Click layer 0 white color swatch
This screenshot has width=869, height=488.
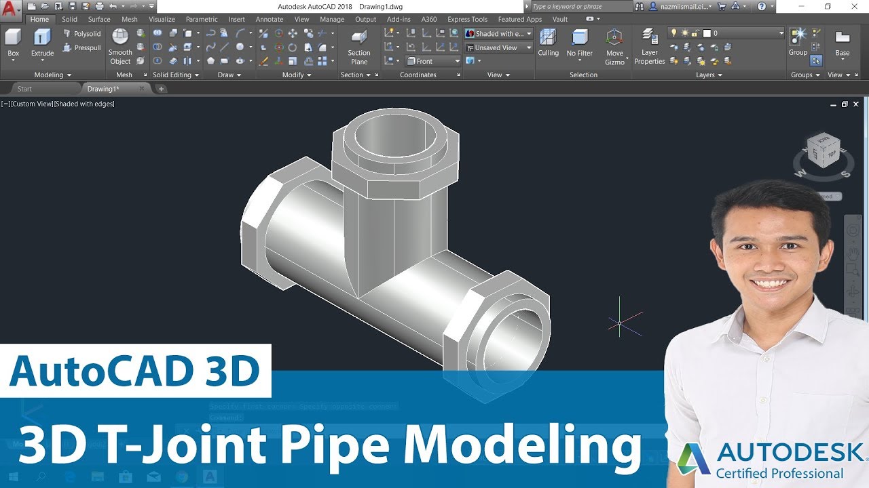coord(707,33)
